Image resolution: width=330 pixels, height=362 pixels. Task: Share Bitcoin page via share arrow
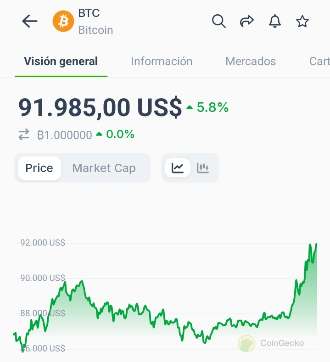[247, 21]
